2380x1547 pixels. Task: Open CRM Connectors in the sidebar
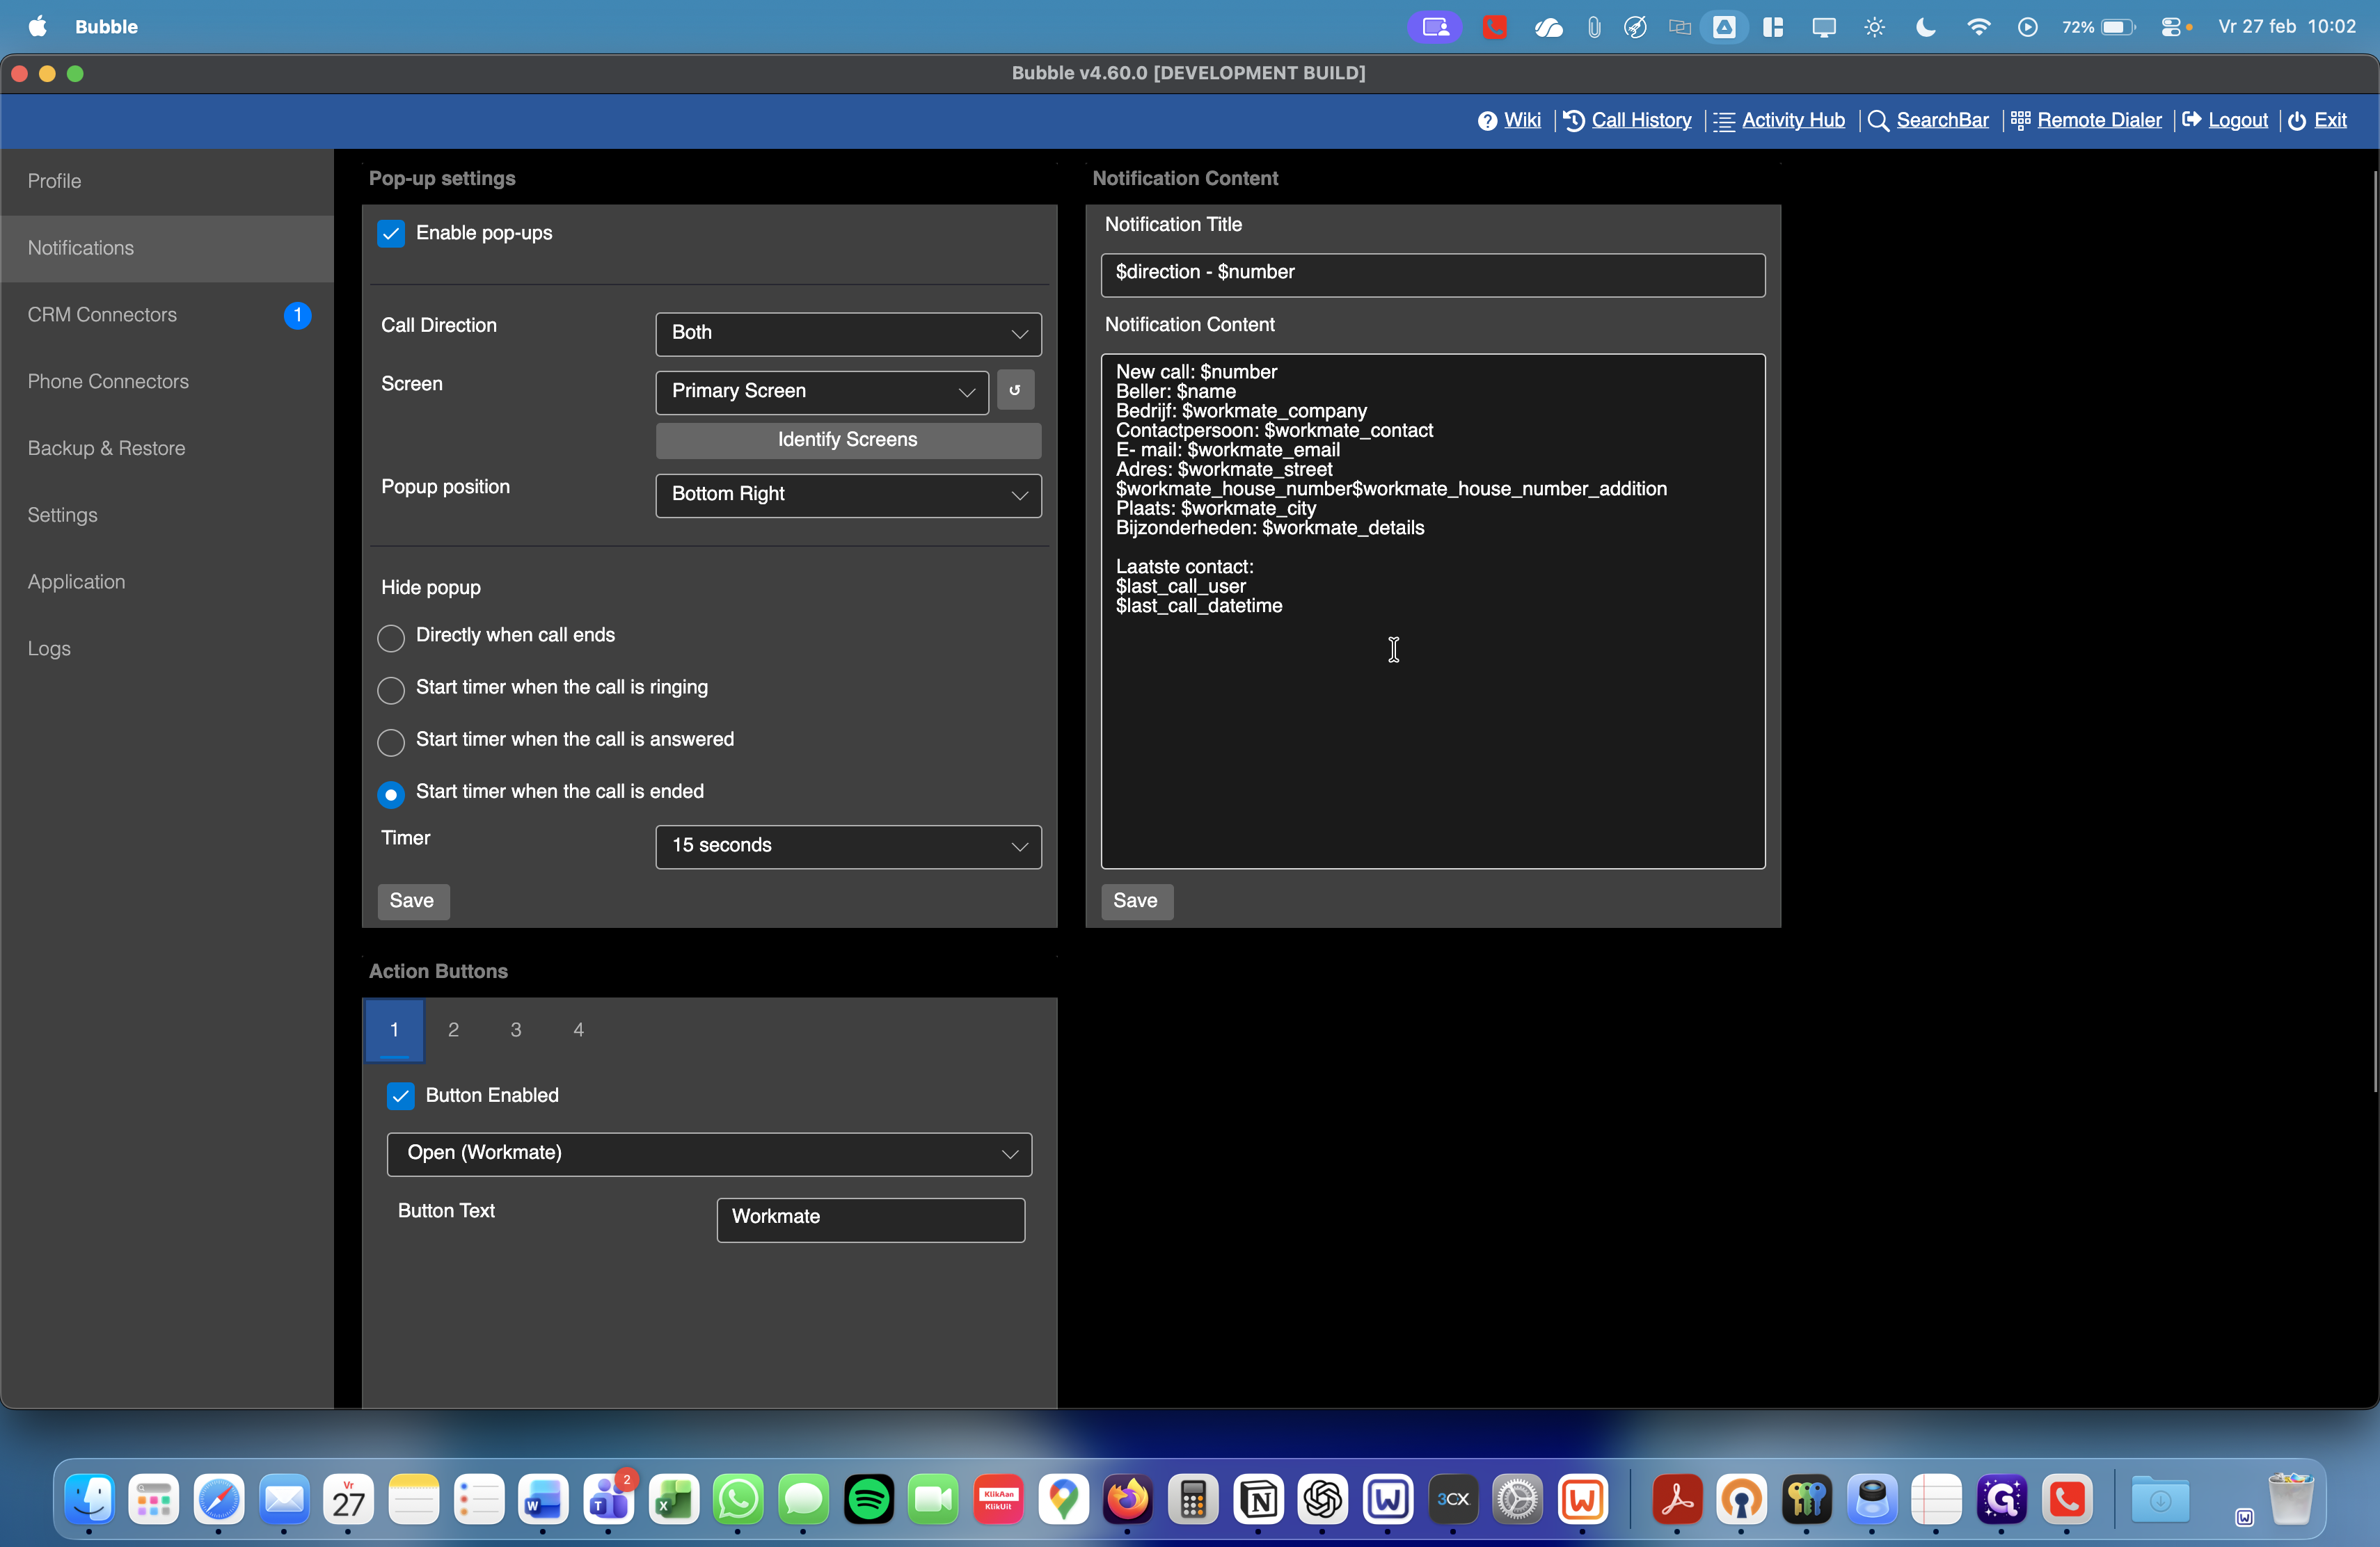click(102, 315)
